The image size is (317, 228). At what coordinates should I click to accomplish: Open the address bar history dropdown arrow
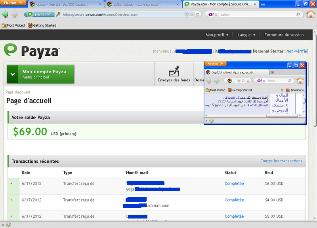click(x=192, y=14)
